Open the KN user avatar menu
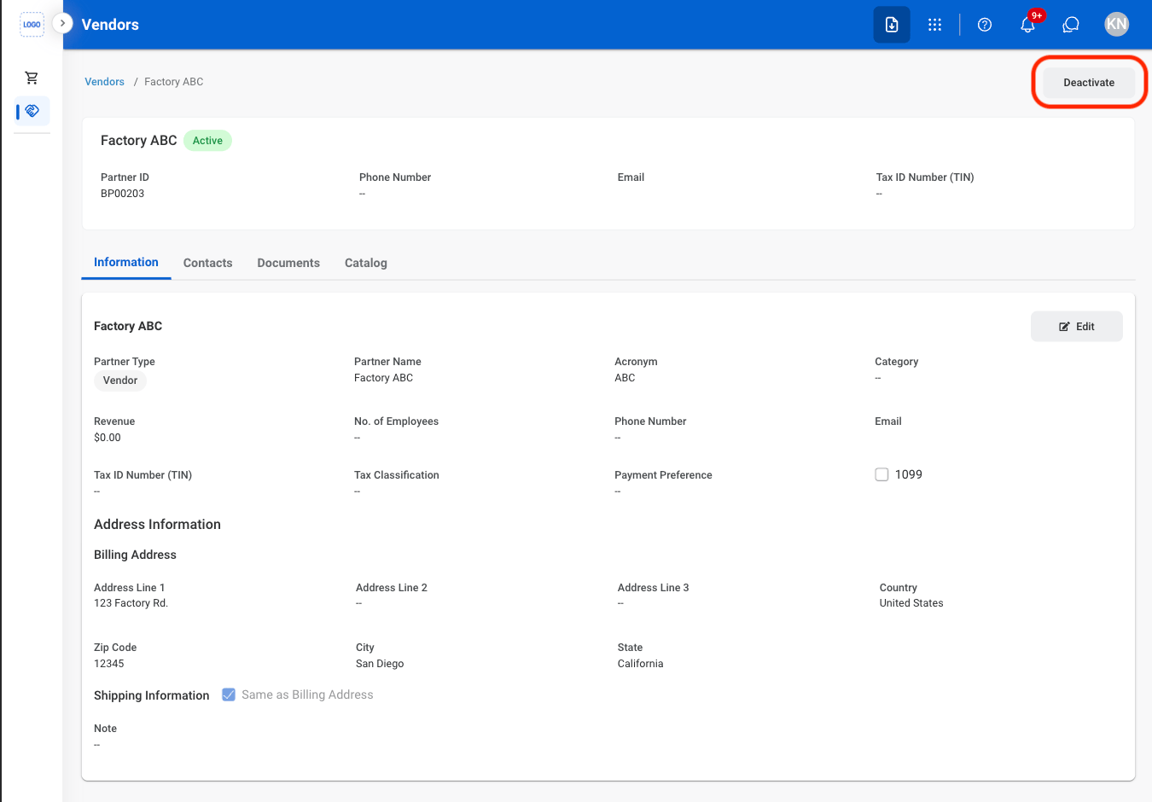1152x802 pixels. pyautogui.click(x=1116, y=24)
